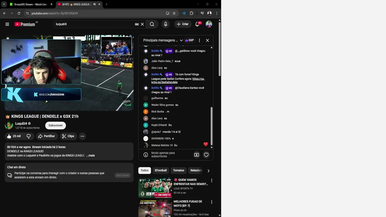This screenshot has width=386, height=217.
Task: Open a new browser tab
Action: (x=106, y=5)
